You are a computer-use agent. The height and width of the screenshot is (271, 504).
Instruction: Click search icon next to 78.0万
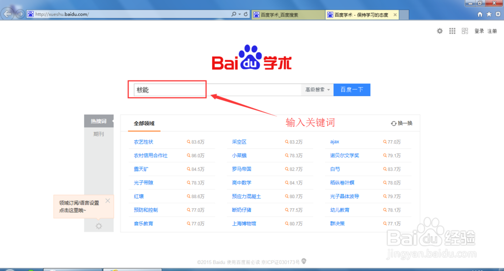385,183
